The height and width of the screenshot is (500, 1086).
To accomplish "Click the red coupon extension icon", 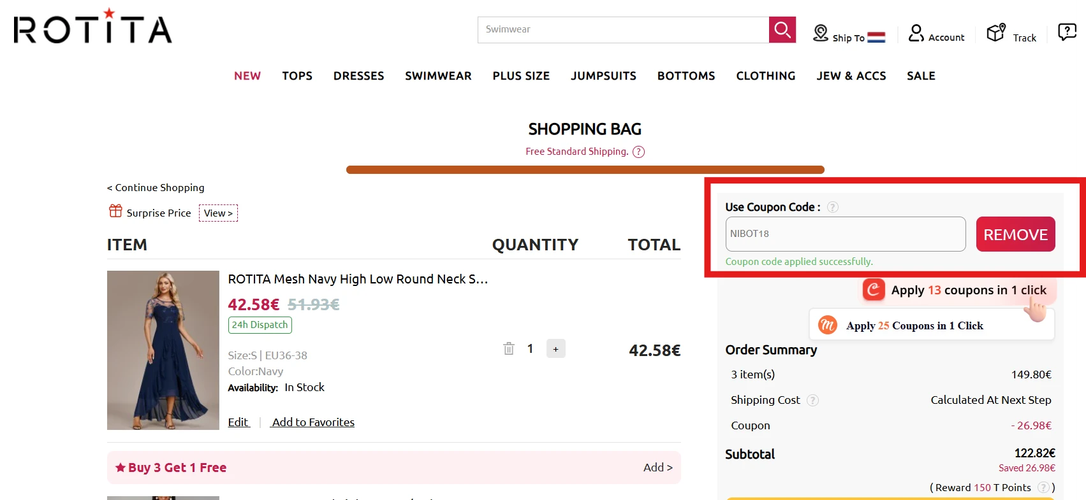I will [x=874, y=290].
